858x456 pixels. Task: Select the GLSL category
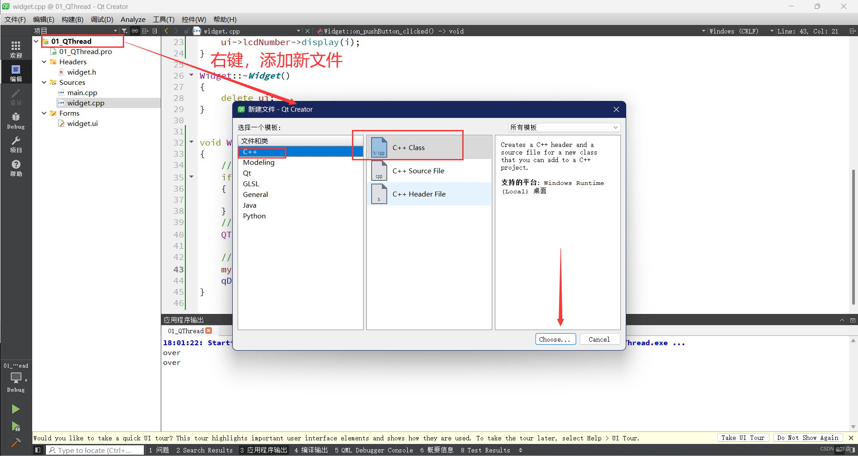tap(301, 184)
